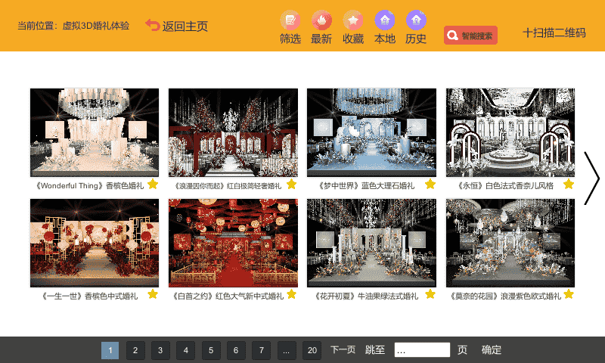The height and width of the screenshot is (363, 605).
Task: Toggle favorite star for Wonderful Thing 香槟色婚礼
Action: (x=153, y=185)
